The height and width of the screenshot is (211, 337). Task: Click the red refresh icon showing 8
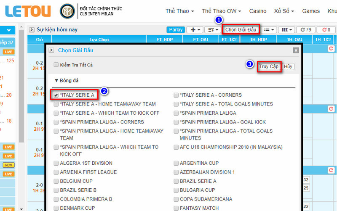326,30
